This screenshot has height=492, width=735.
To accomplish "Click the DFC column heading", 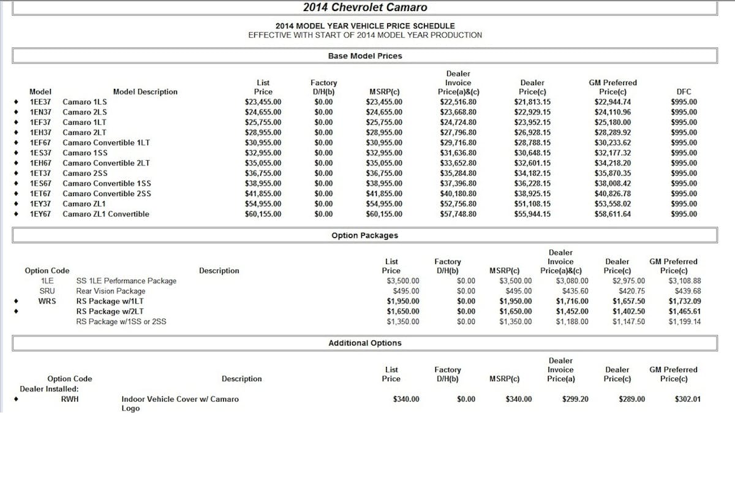I will (683, 92).
